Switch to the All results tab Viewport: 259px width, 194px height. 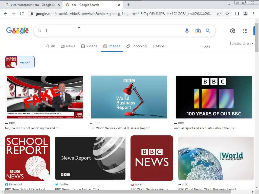[50, 46]
